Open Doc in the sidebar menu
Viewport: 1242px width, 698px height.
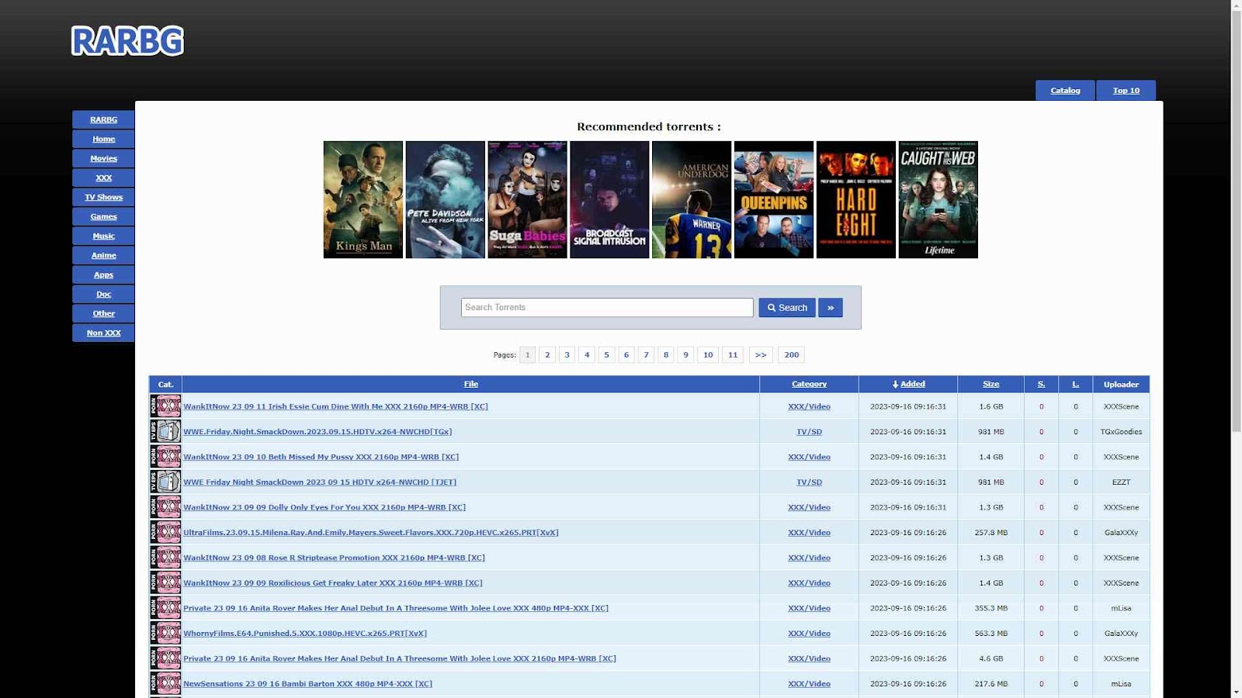point(103,294)
